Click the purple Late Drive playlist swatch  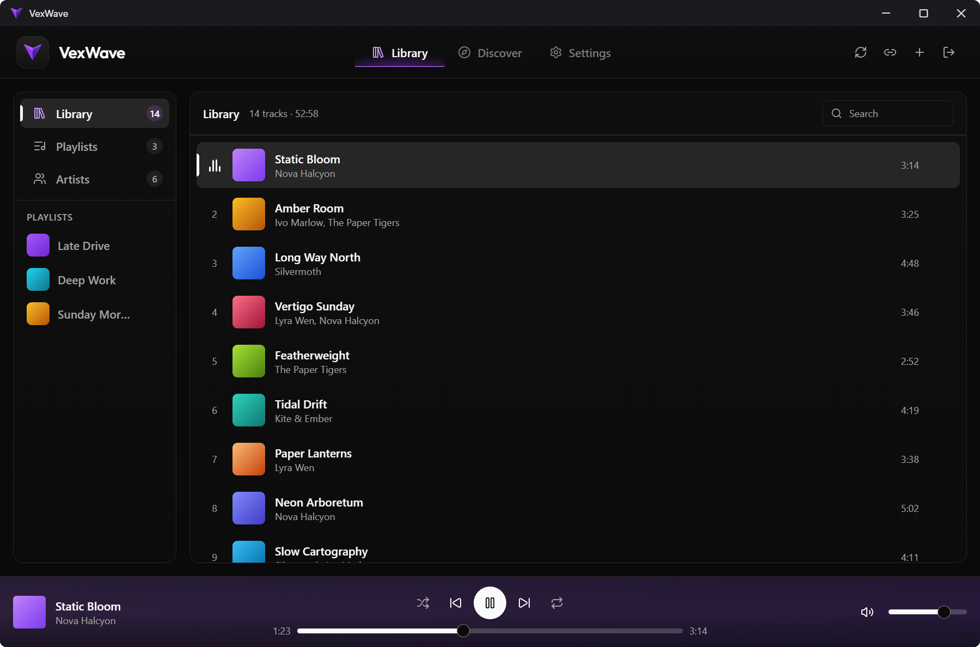coord(38,245)
